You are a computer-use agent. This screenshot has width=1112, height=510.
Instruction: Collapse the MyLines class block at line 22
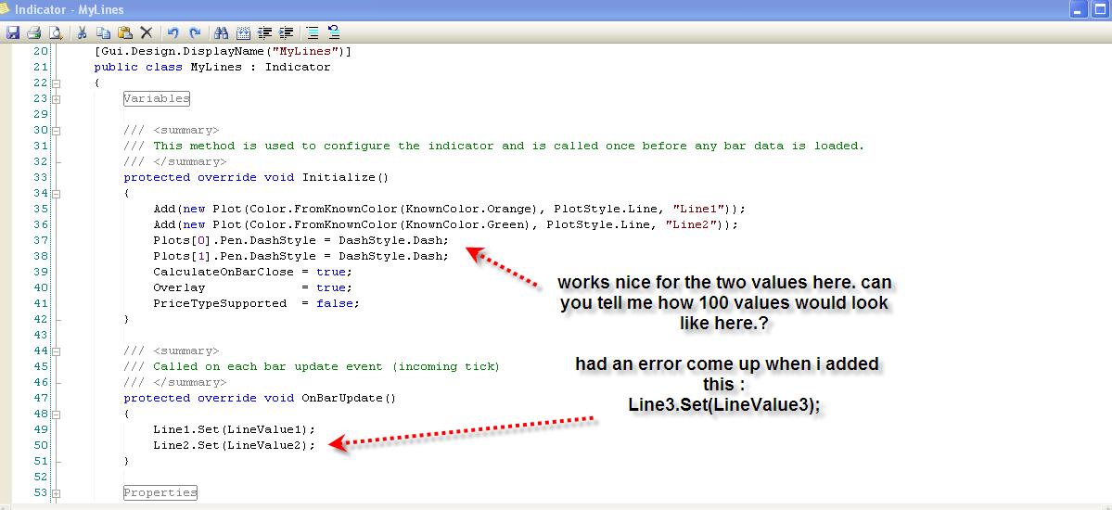tap(56, 83)
